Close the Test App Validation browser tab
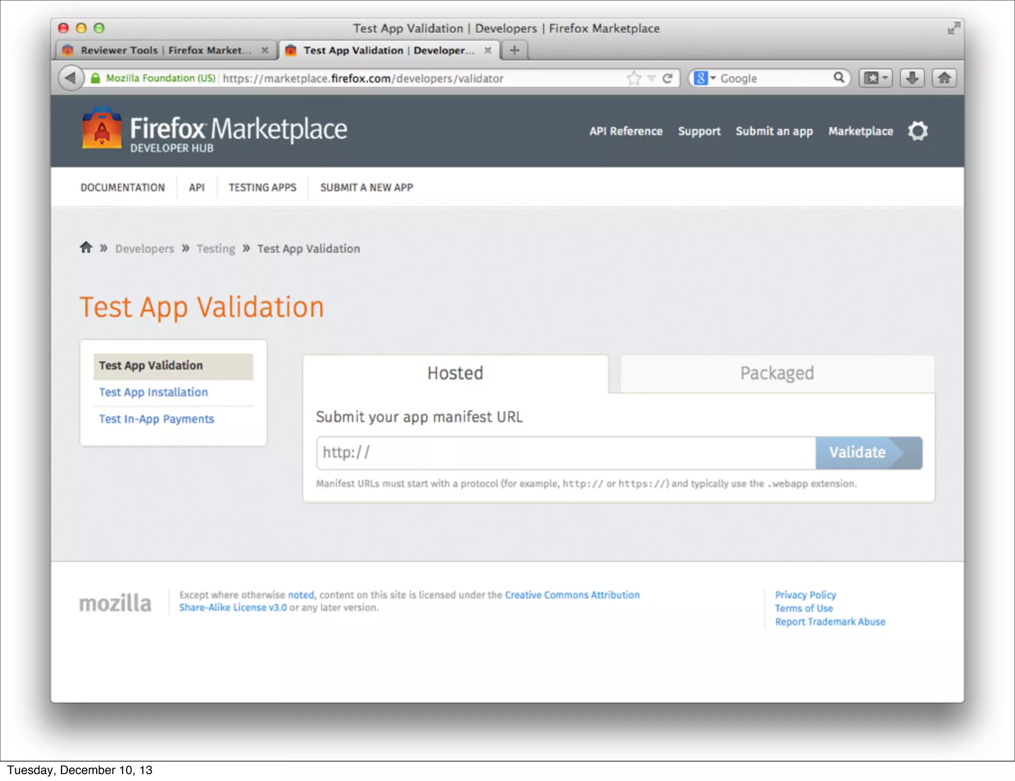This screenshot has height=781, width=1015. pos(488,50)
